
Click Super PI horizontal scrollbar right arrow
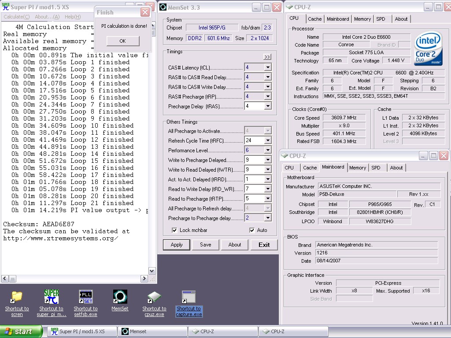point(144,279)
